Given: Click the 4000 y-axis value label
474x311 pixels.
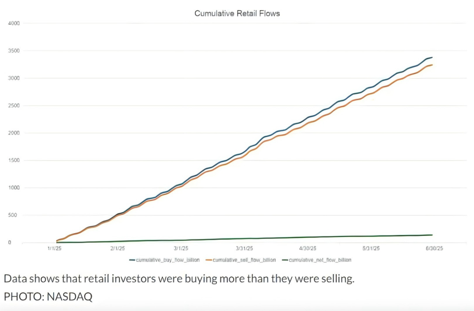Looking at the screenshot, I should point(14,23).
